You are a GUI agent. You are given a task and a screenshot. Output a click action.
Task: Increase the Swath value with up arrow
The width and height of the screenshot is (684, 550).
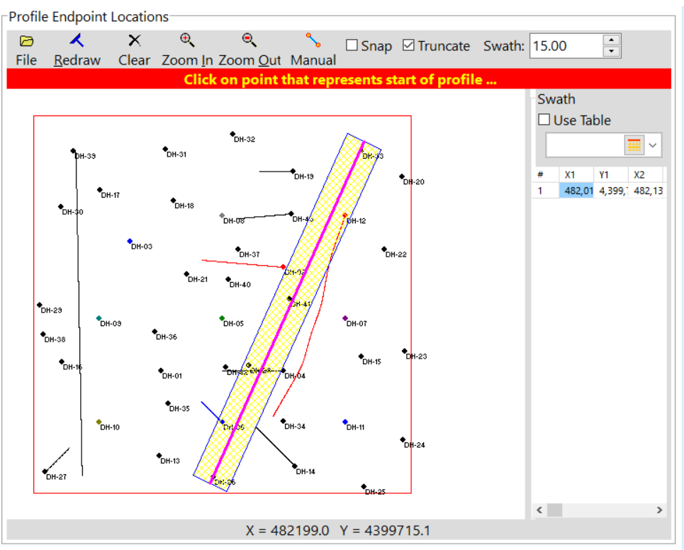click(x=611, y=40)
